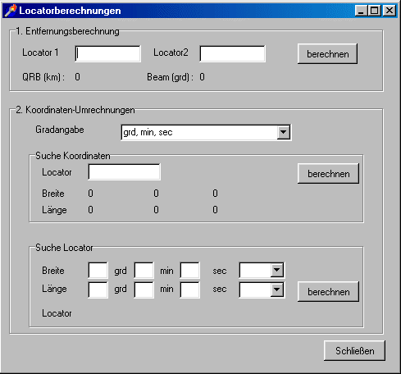401x374 pixels.
Task: Click the Länge grd input box
Action: pyautogui.click(x=98, y=290)
